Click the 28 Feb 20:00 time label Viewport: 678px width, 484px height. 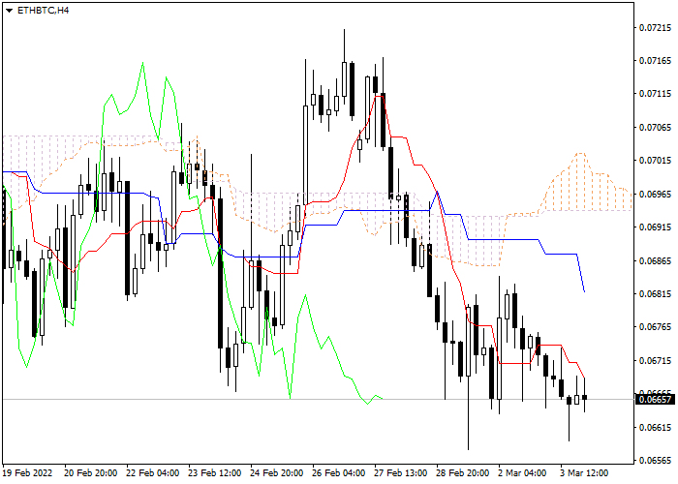pos(463,473)
